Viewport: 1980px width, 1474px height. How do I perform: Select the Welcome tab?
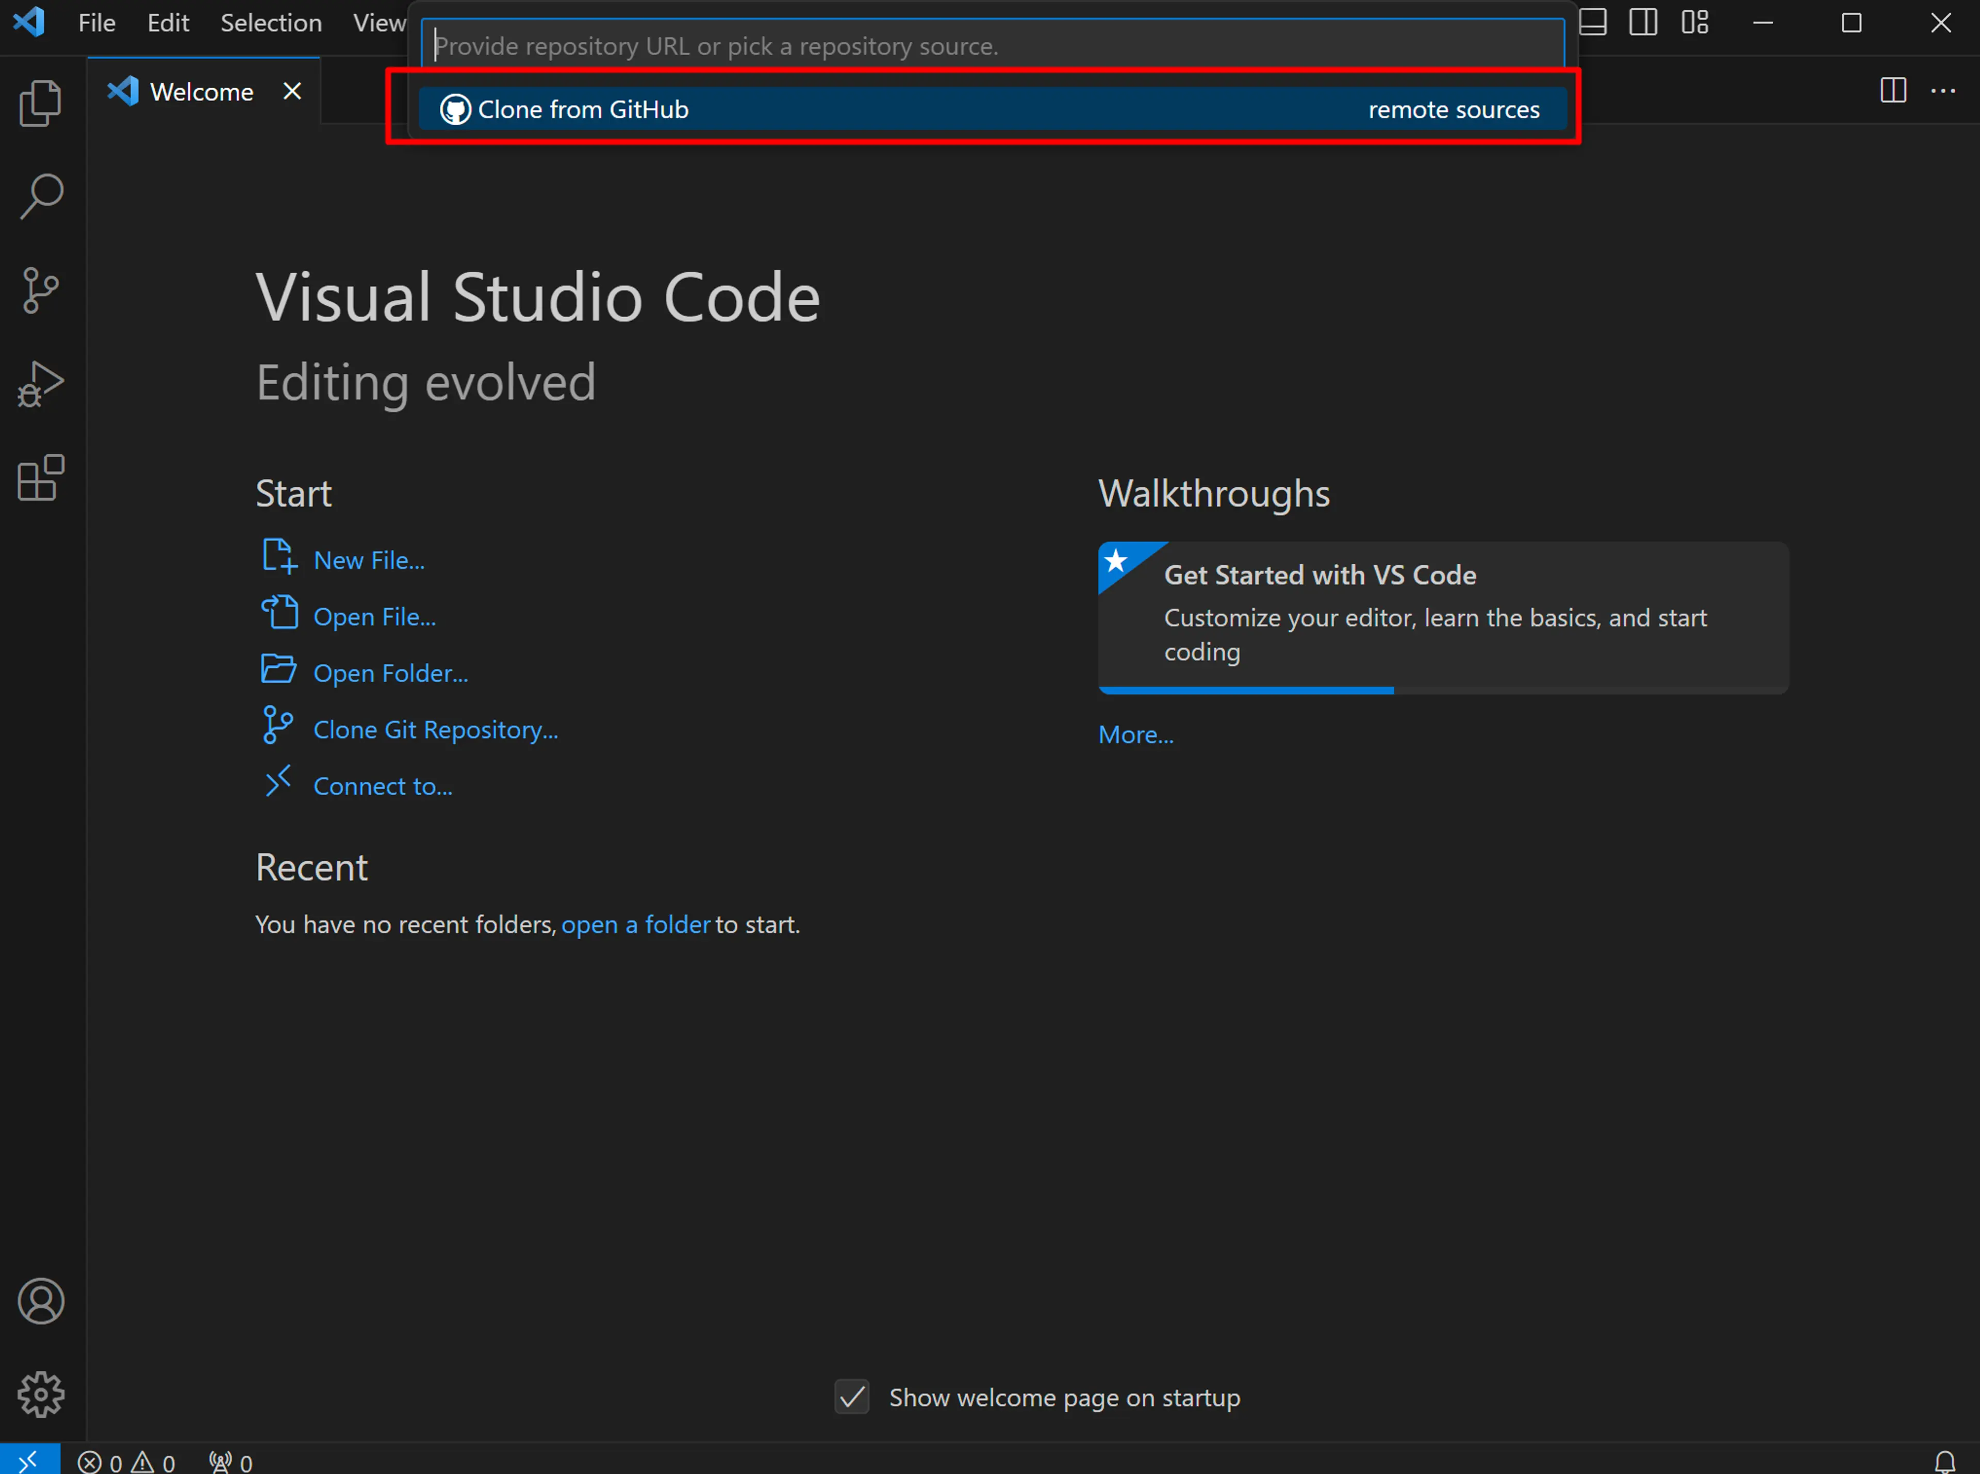click(x=203, y=91)
